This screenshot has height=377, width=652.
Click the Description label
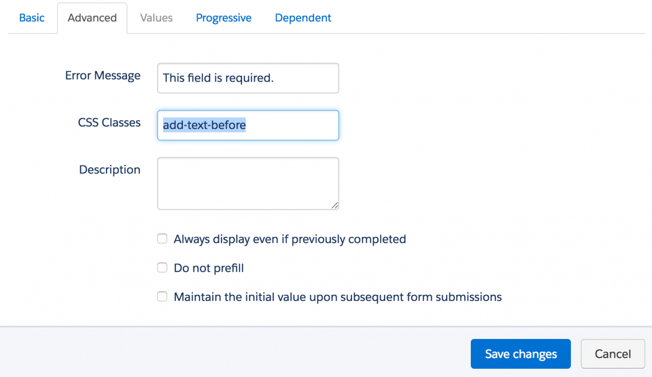(x=109, y=169)
